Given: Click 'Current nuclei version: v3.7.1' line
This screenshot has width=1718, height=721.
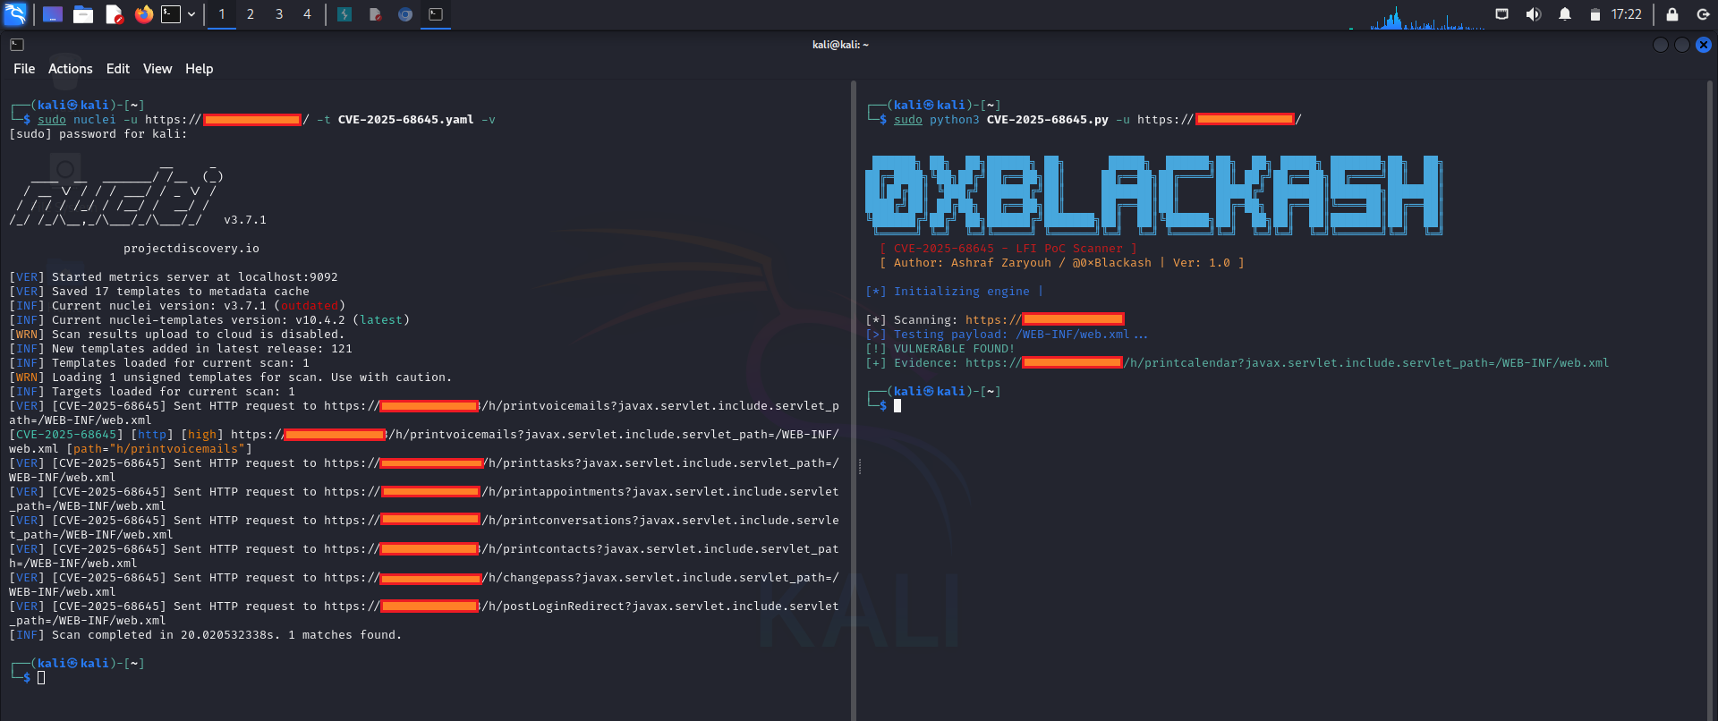Looking at the screenshot, I should pyautogui.click(x=177, y=306).
